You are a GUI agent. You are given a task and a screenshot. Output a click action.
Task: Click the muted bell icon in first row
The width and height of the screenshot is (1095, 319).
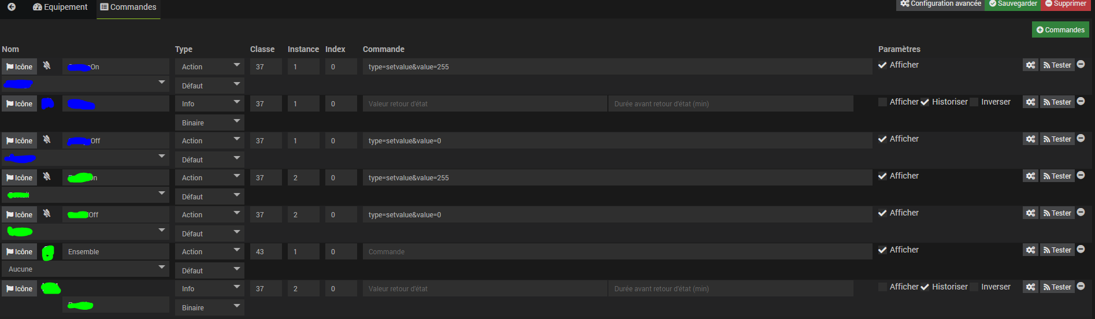pos(47,66)
